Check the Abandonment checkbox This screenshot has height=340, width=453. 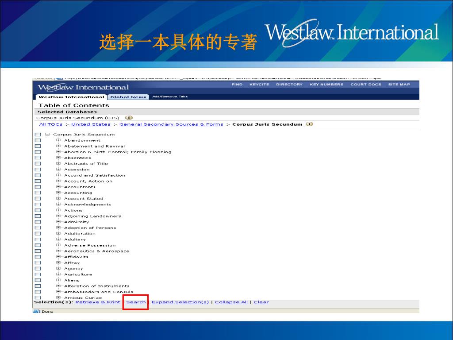coord(38,140)
